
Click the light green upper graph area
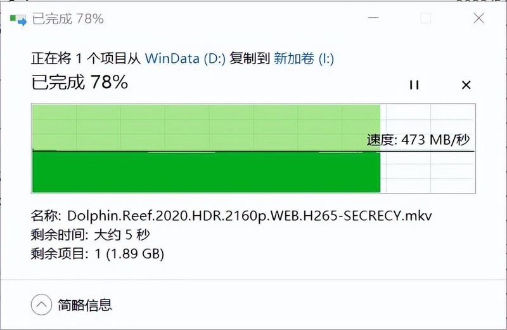(x=207, y=128)
